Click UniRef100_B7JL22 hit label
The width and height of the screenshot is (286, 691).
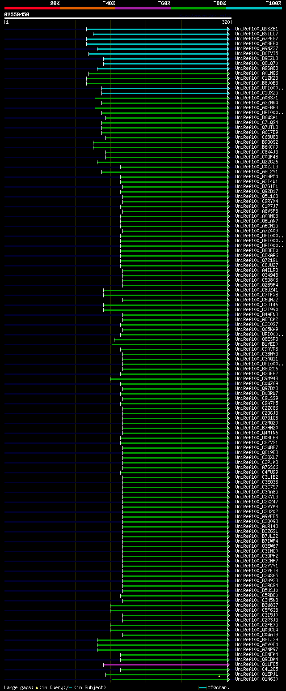257,536
